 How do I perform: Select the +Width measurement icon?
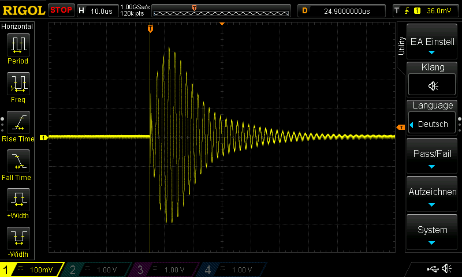click(18, 200)
